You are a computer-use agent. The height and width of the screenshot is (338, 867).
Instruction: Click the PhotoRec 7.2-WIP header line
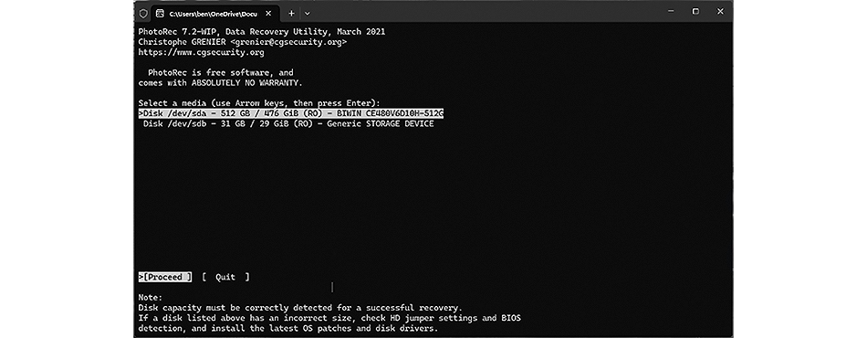pyautogui.click(x=262, y=32)
